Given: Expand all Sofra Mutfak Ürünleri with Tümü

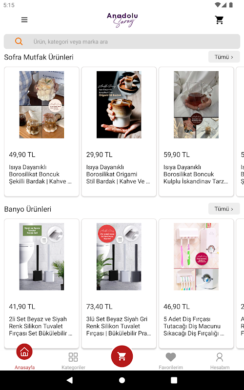Looking at the screenshot, I should click(224, 57).
